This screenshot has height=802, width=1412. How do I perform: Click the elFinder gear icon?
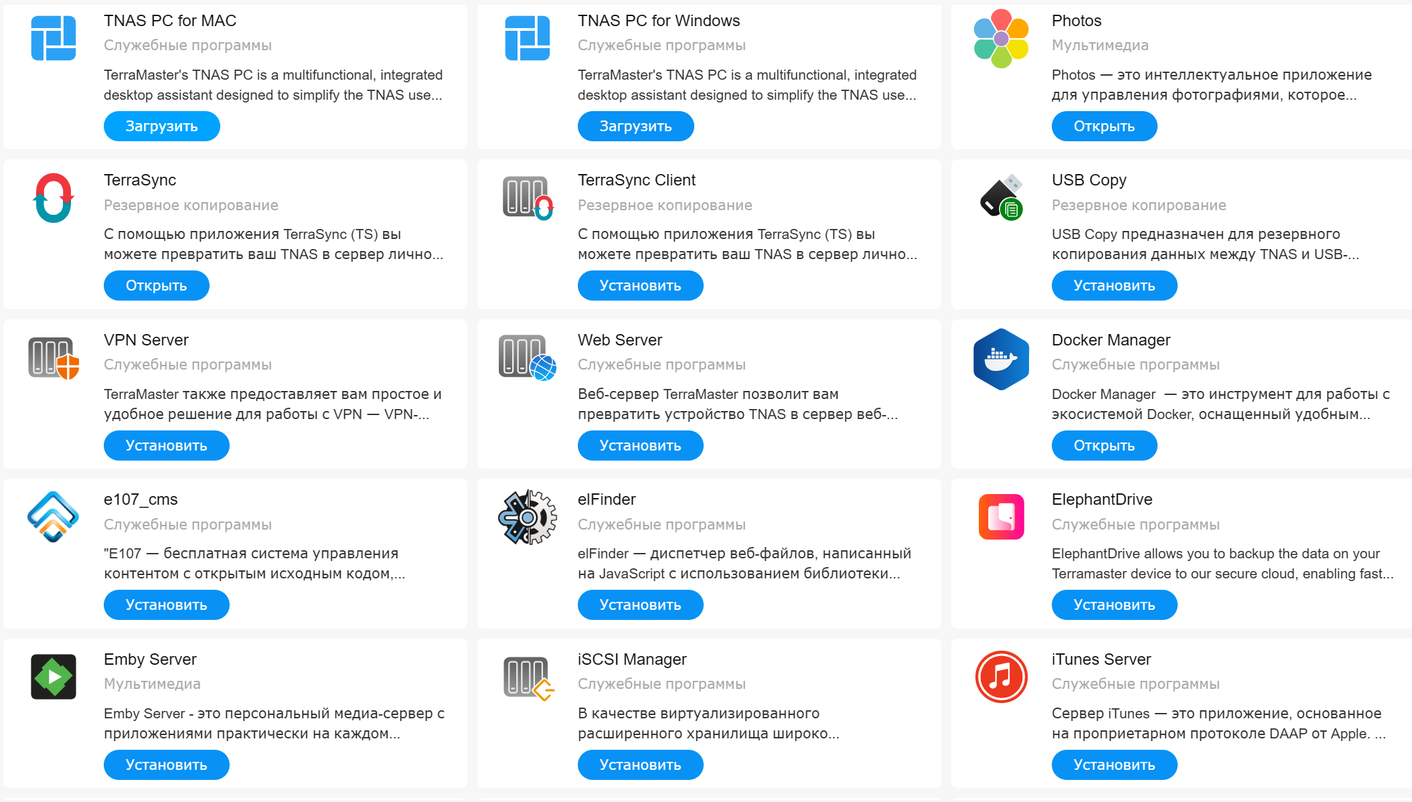click(528, 517)
